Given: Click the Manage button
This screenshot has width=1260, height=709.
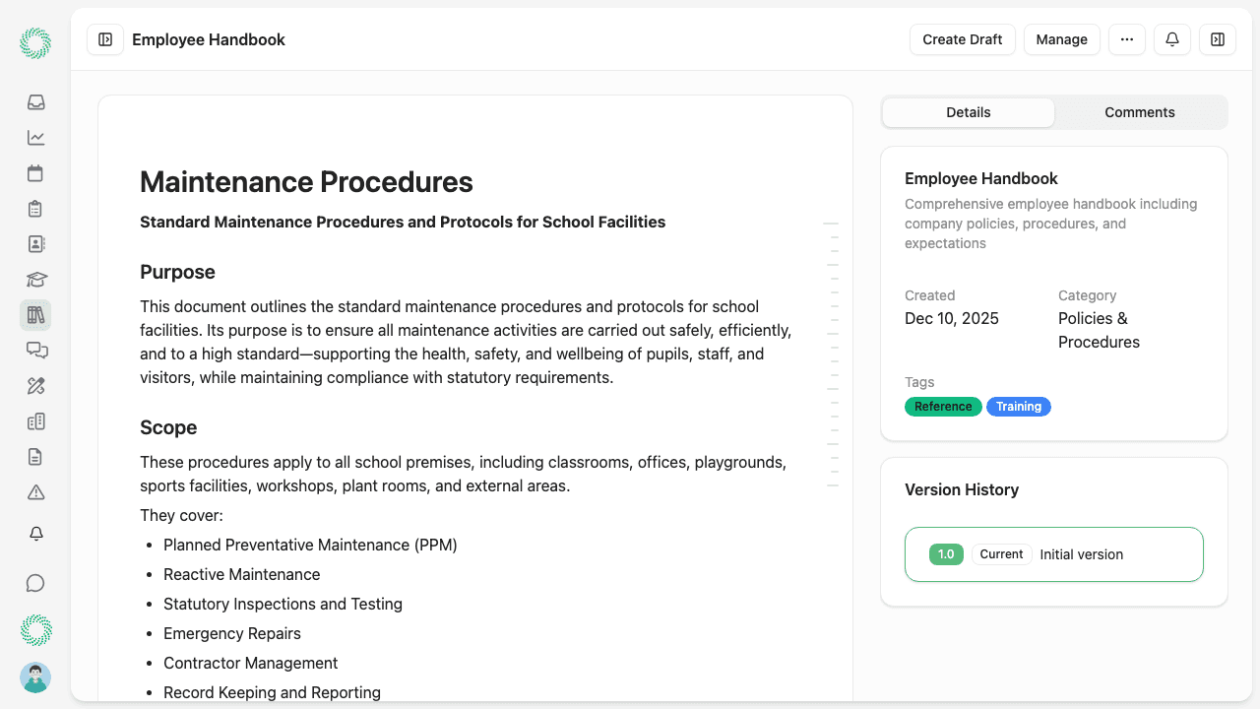Looking at the screenshot, I should tap(1061, 39).
